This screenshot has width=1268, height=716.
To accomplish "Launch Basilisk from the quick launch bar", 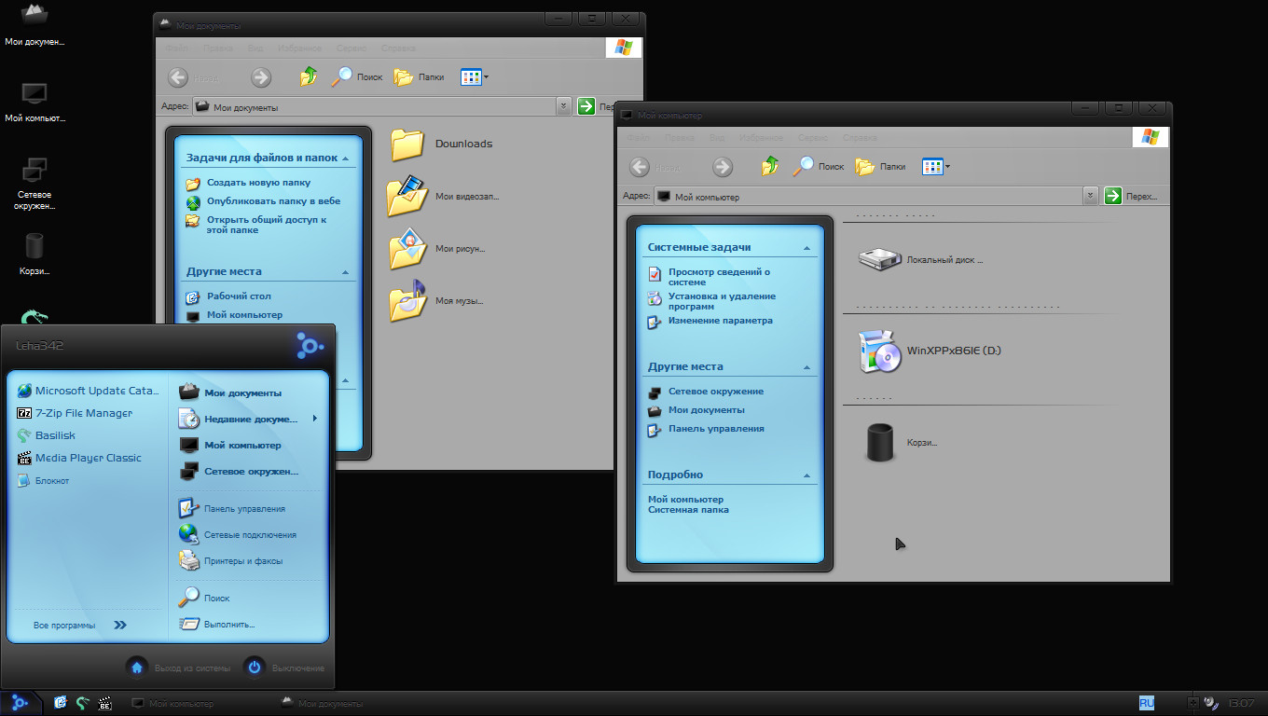I will [x=83, y=703].
